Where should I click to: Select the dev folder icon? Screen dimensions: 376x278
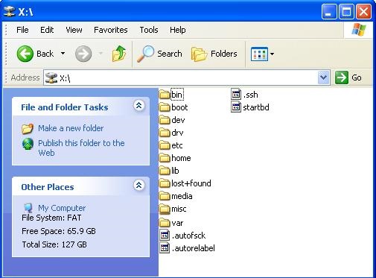point(165,120)
